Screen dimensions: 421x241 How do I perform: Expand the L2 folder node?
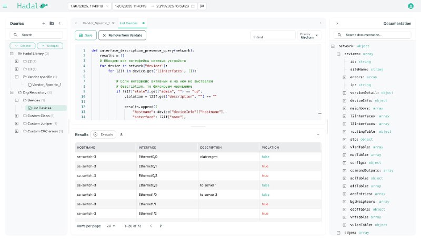coord(17,61)
